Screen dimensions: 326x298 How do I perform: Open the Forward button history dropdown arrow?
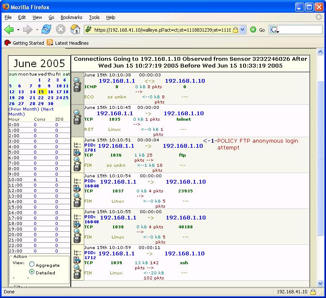point(37,30)
